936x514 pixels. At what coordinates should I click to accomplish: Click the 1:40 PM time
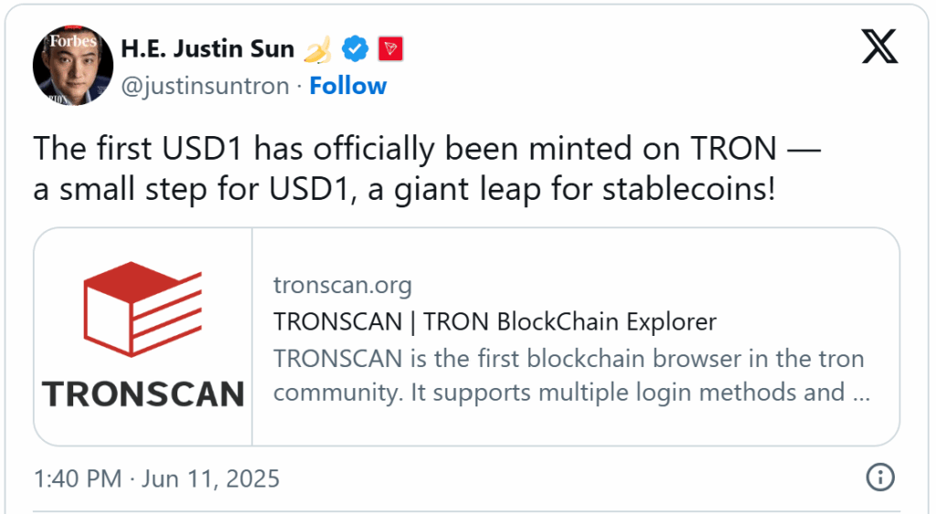tap(75, 478)
